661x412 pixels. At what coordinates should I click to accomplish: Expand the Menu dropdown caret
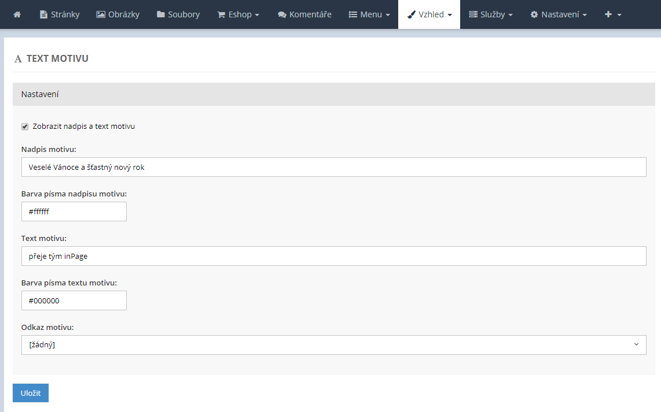387,15
